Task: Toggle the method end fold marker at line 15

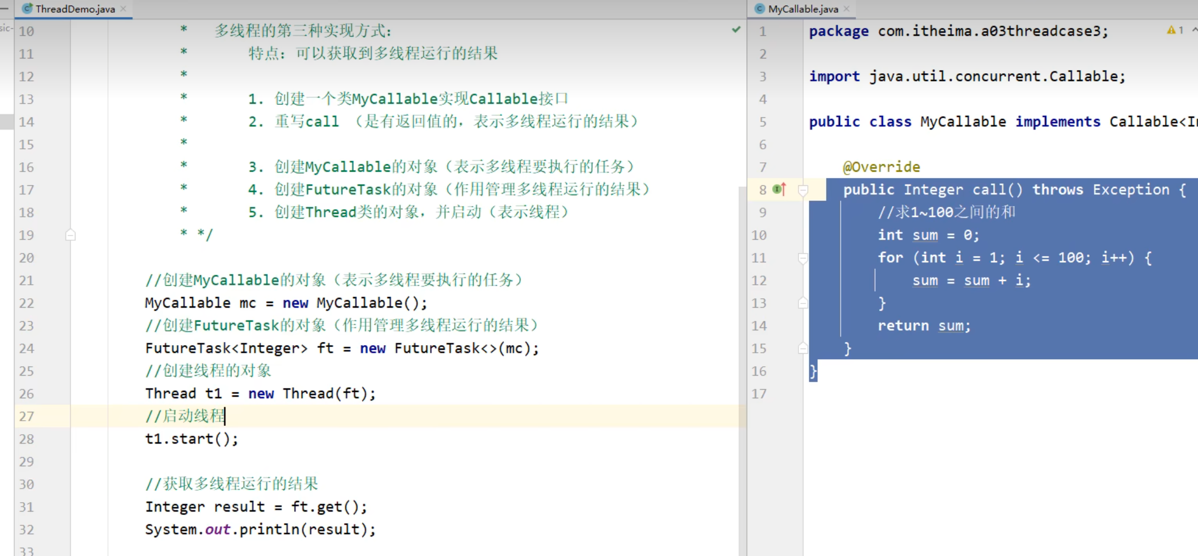Action: [803, 349]
